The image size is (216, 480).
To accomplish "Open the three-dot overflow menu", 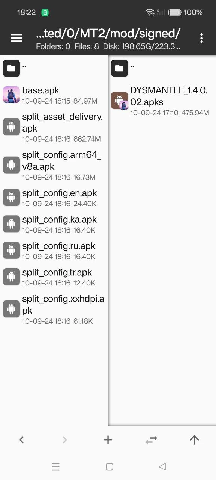I will (201, 38).
